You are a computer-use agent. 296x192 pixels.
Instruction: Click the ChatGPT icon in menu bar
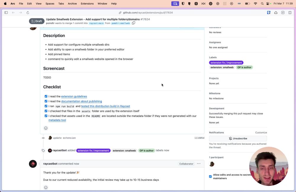[x=218, y=4]
